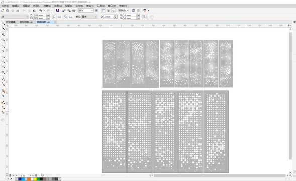Screen dimensions: 296x181
Task: Click the toolbox quick customize plus button
Action: pos(3,120)
